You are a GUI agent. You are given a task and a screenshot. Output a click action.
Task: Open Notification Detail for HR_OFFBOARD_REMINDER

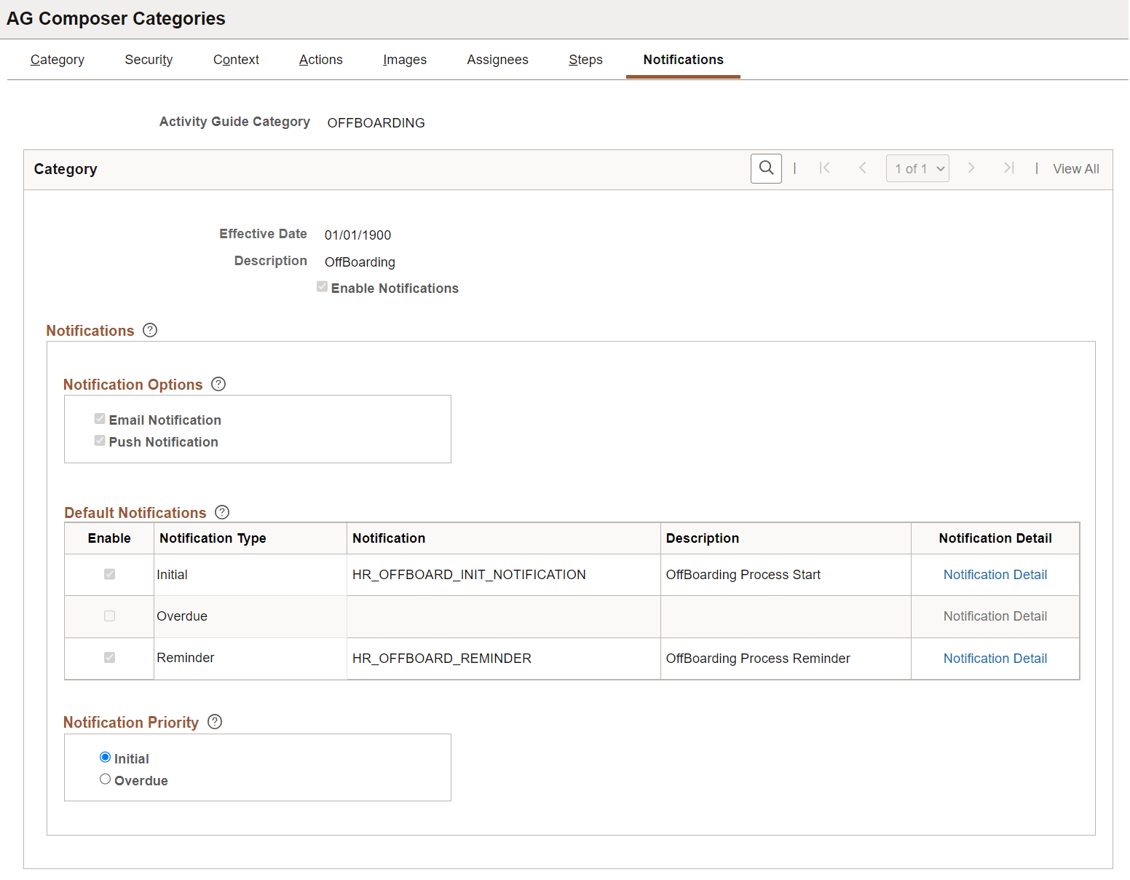[x=995, y=658]
